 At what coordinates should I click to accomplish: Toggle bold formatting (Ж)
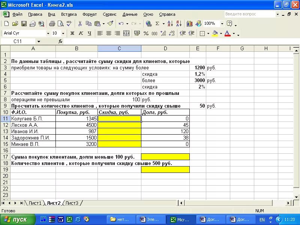click(x=72, y=33)
